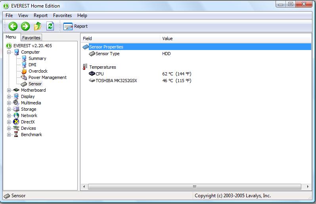
Task: Click the Network globe icon
Action: click(16, 115)
